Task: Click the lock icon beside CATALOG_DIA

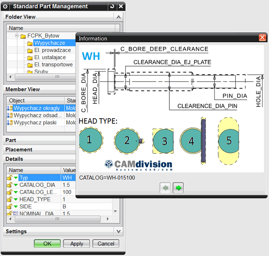Action: pyautogui.click(x=9, y=185)
